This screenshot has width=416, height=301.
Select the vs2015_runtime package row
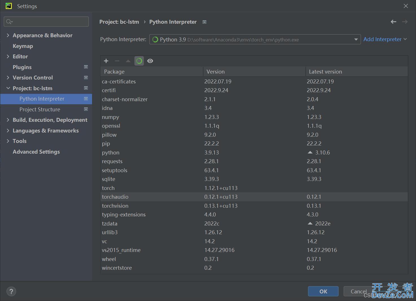click(x=254, y=250)
